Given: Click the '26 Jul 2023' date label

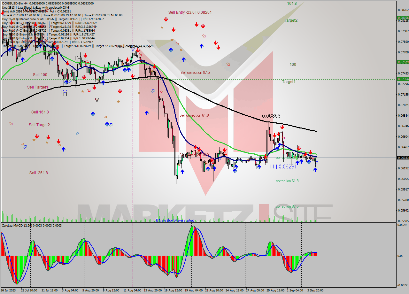Looking at the screenshot, I should 9,290.
